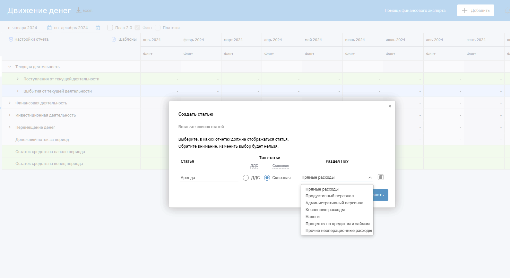
Task: Close the Создать статью dialog
Action: tap(390, 106)
